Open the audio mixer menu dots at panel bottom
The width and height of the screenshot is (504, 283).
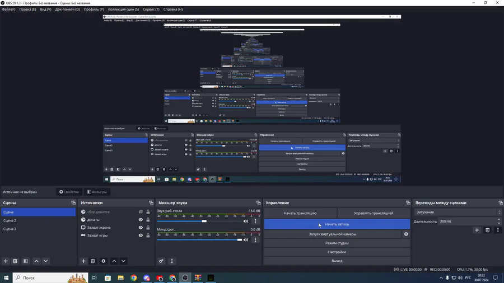(172, 261)
